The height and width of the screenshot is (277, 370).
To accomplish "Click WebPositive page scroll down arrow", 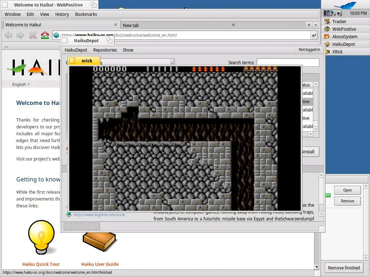I will click(317, 267).
